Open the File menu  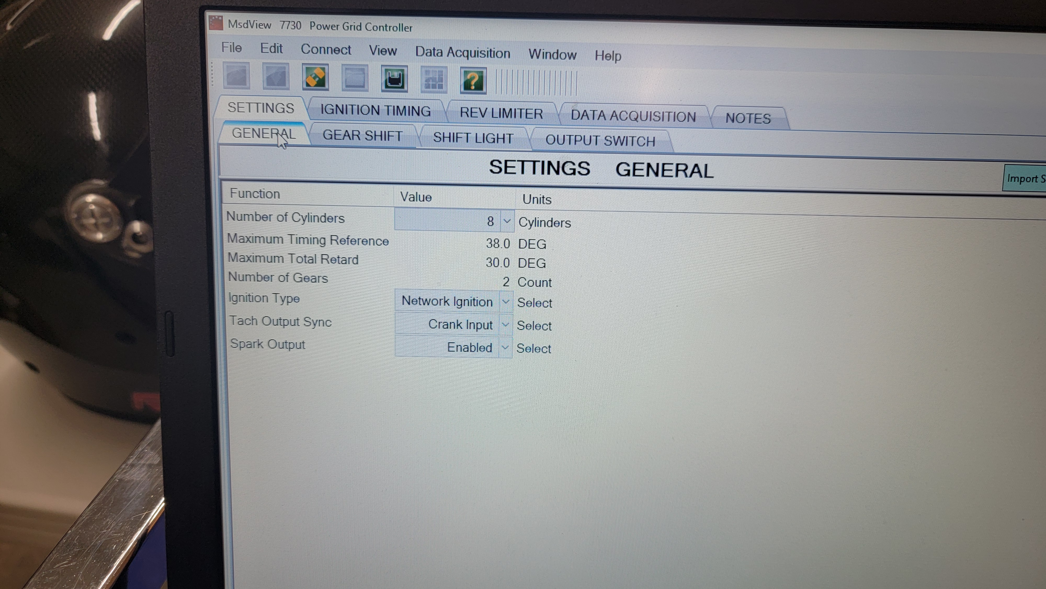[x=231, y=48]
